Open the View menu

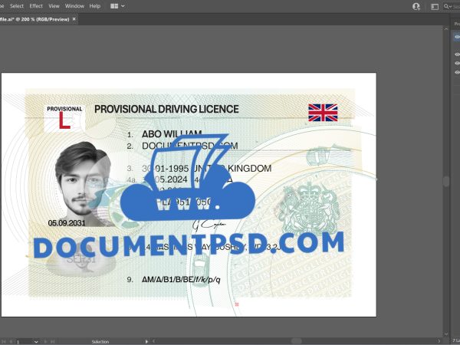(54, 6)
